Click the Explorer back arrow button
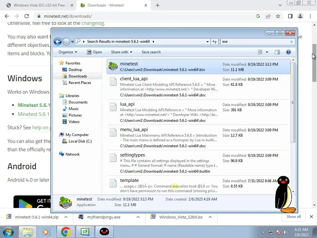The width and height of the screenshot is (317, 238). click(58, 42)
